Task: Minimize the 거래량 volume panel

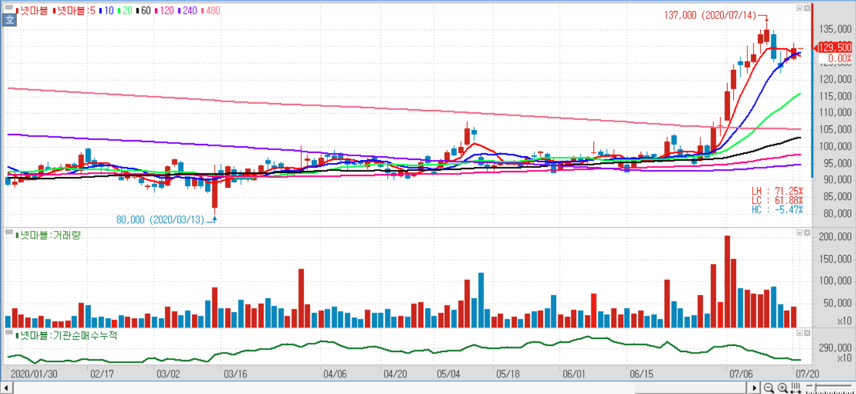Action: coord(799,233)
